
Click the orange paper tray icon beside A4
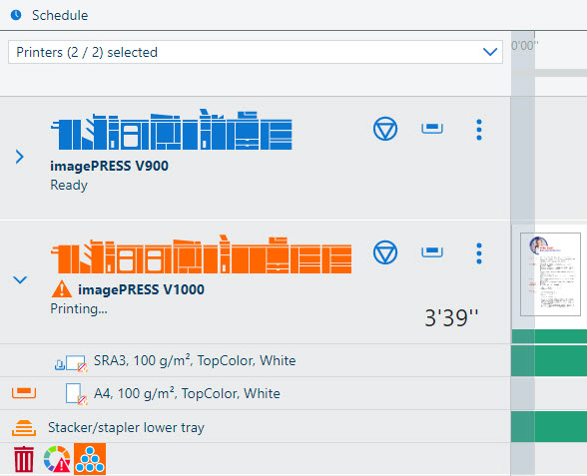point(24,393)
